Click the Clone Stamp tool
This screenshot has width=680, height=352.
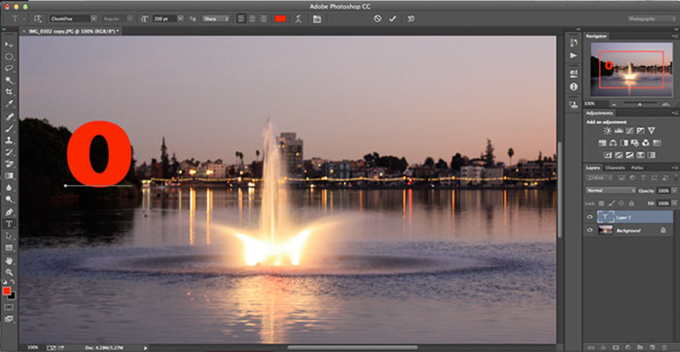click(x=9, y=140)
